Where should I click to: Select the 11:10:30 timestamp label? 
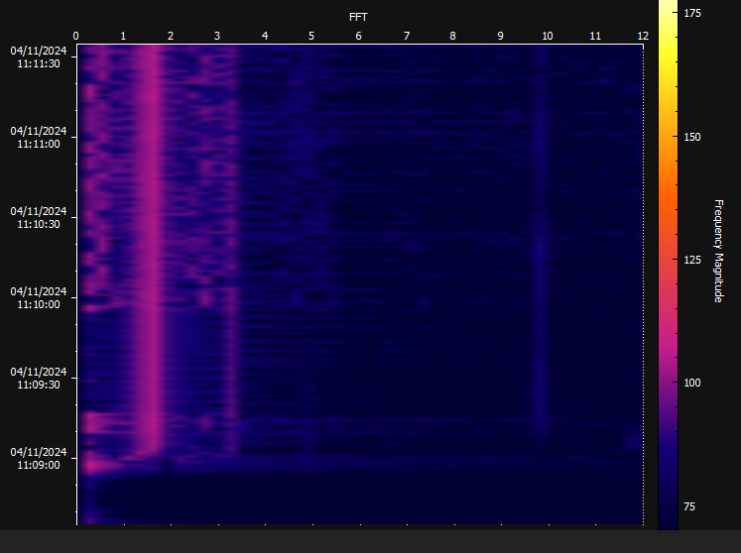(39, 218)
